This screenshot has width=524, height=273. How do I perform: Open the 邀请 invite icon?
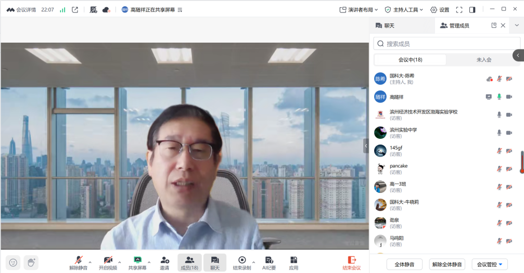pyautogui.click(x=164, y=260)
